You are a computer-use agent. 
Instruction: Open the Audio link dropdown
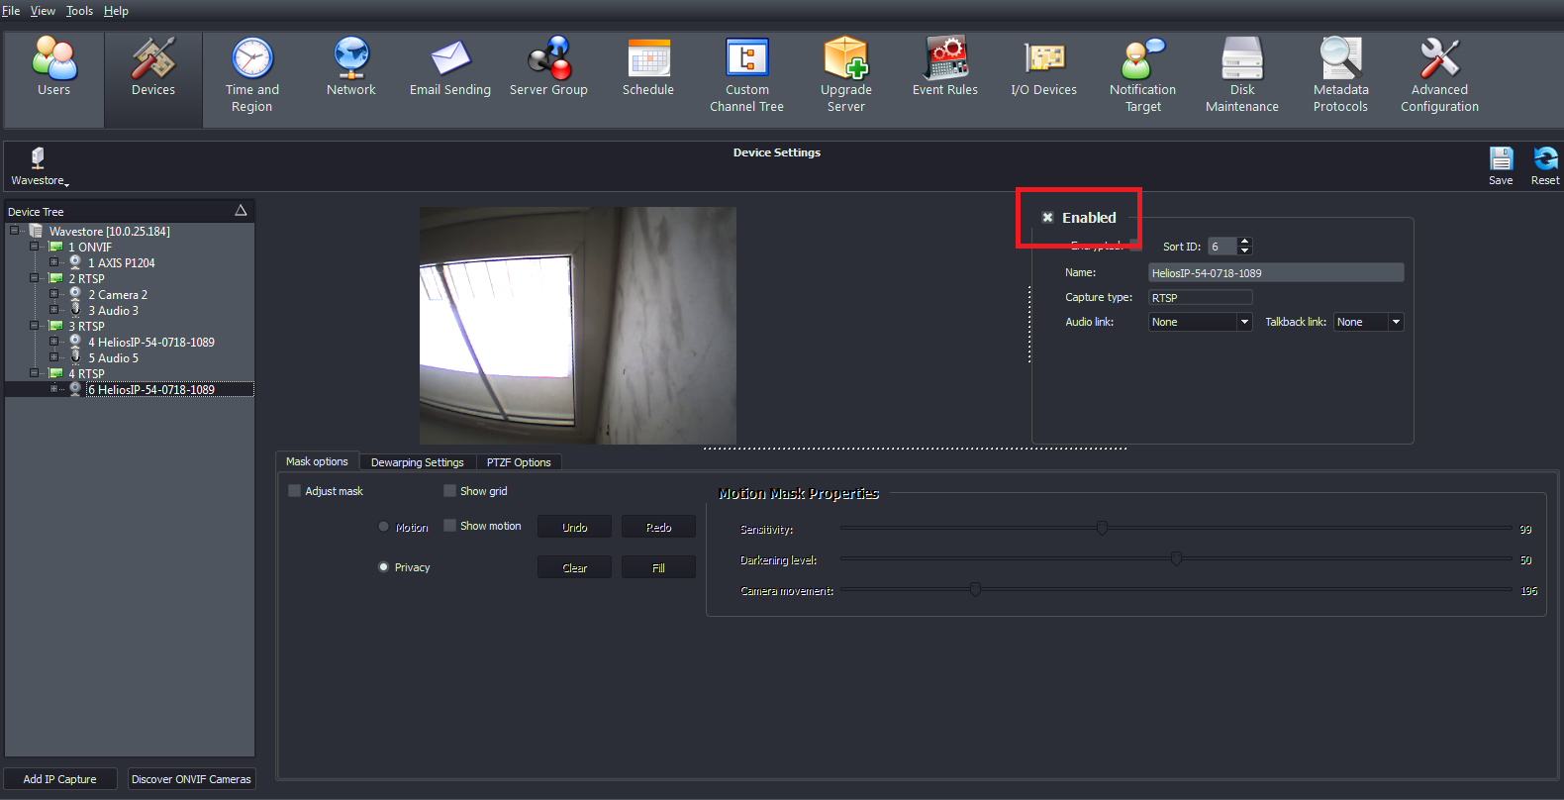[x=1201, y=322]
